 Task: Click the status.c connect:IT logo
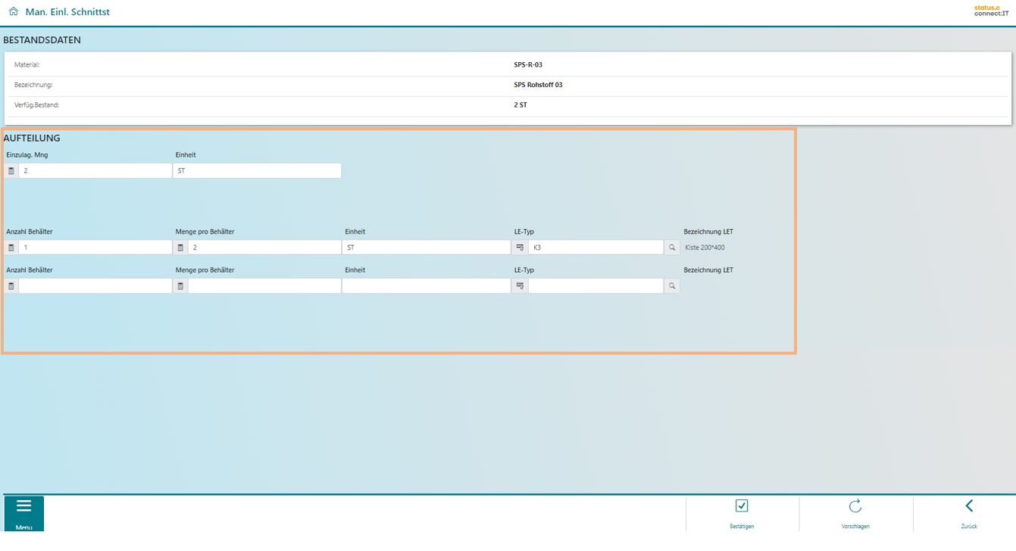pyautogui.click(x=991, y=11)
